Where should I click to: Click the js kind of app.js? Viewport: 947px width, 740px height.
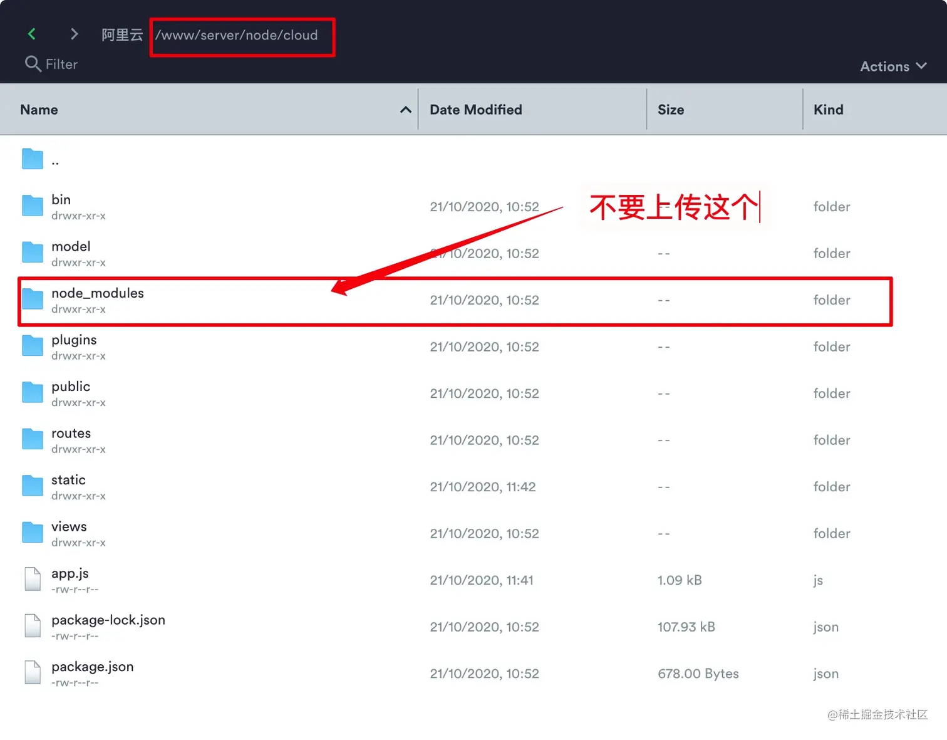818,580
